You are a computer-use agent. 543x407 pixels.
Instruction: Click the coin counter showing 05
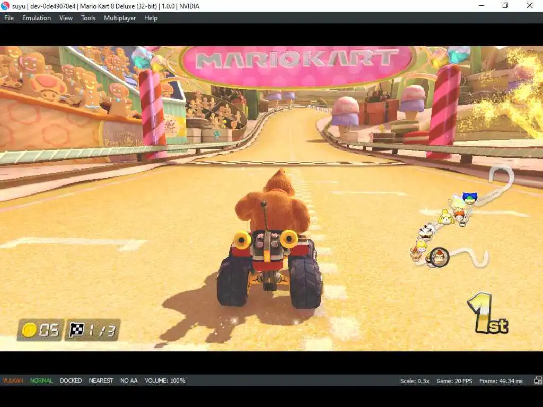pos(40,330)
